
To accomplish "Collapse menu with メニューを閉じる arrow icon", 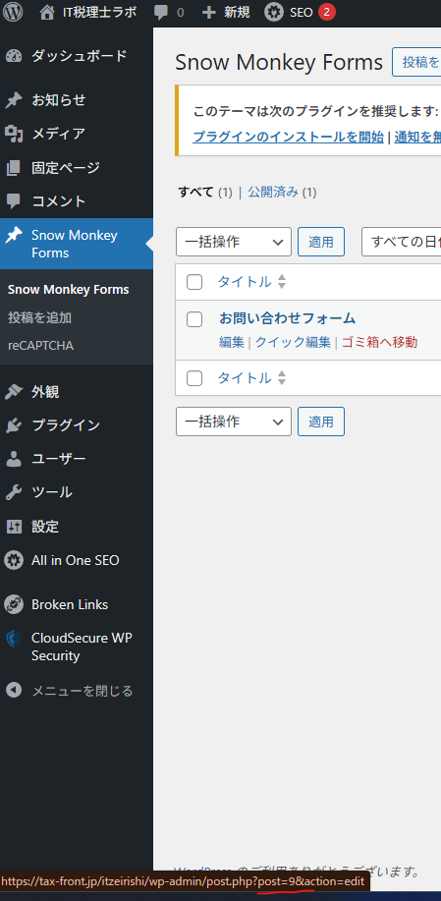I will (13, 690).
